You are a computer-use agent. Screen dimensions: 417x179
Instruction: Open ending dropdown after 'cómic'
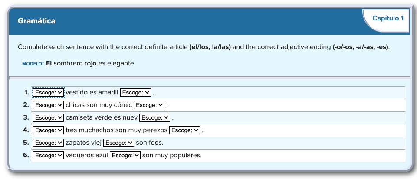pyautogui.click(x=149, y=105)
